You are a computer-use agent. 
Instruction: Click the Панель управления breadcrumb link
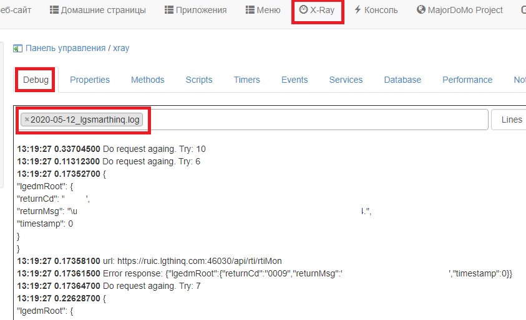click(66, 48)
